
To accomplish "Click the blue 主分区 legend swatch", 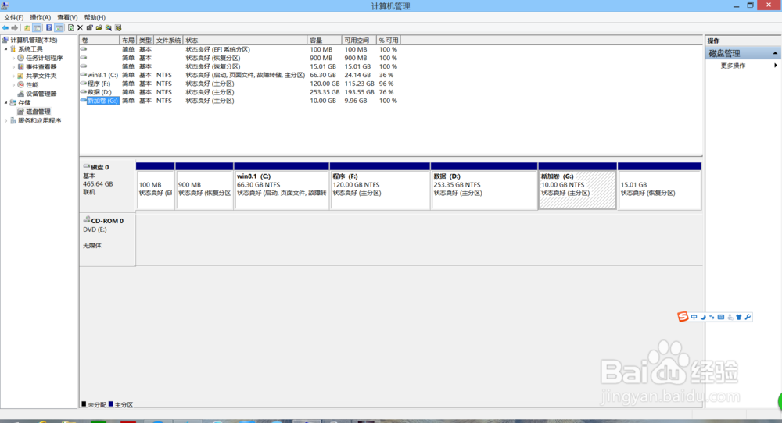I will click(x=111, y=404).
